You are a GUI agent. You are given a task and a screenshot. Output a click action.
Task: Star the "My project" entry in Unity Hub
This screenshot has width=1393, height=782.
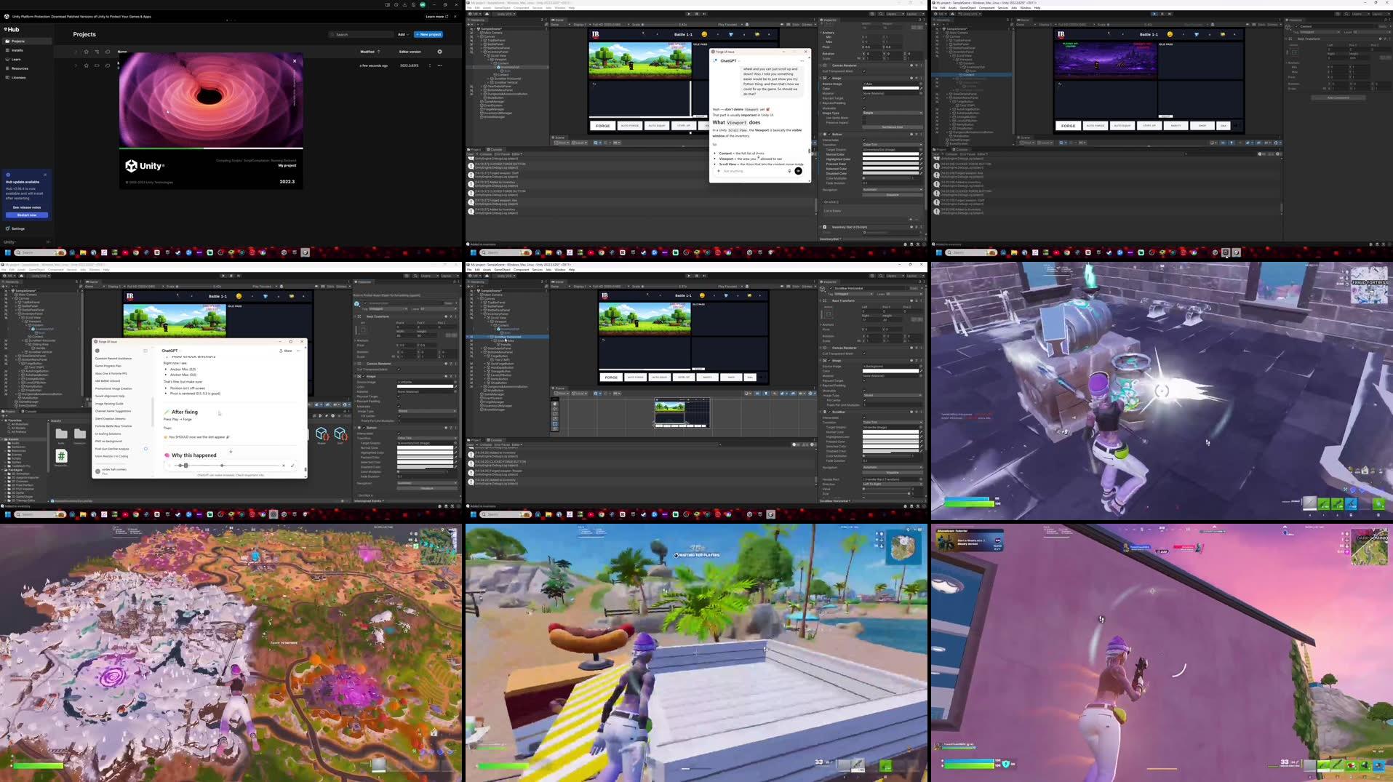pyautogui.click(x=86, y=65)
